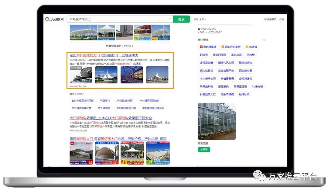Go to 360搜索首页 link

(x=270, y=19)
